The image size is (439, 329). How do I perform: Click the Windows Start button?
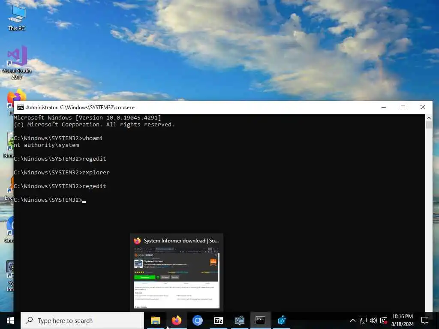coord(10,320)
